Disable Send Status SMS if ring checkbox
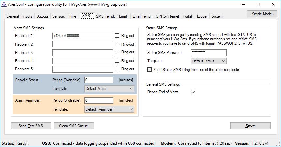 (149, 70)
